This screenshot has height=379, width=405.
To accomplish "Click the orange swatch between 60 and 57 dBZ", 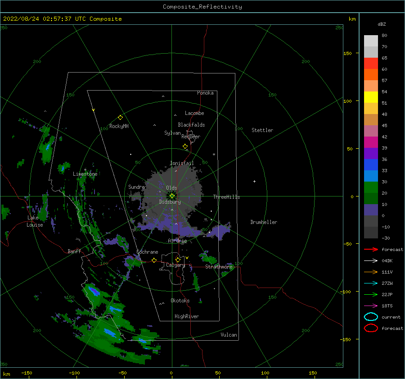I will coord(371,75).
